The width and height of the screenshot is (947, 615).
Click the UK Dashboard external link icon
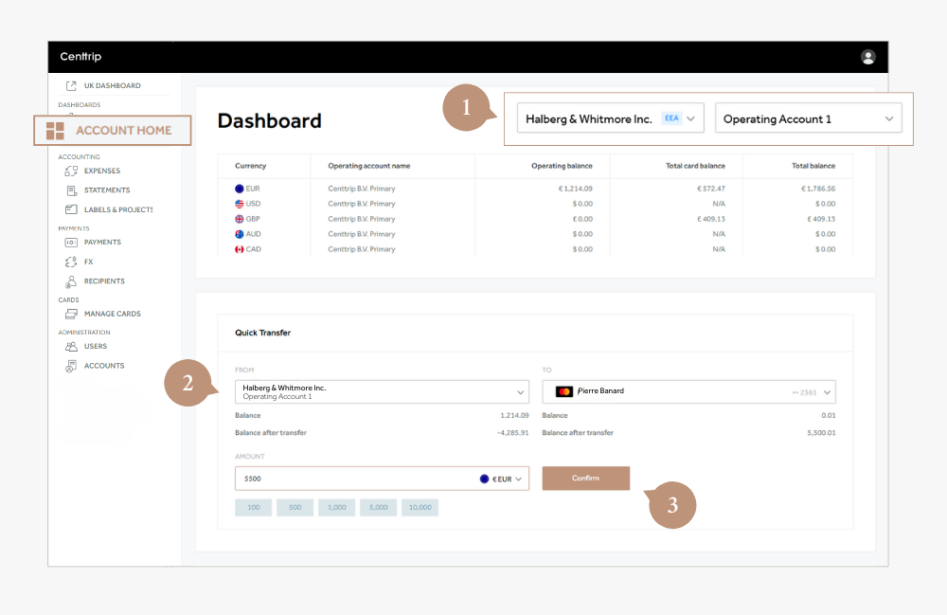tap(71, 86)
